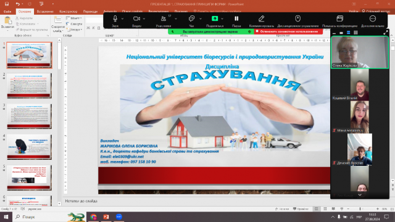The width and height of the screenshot is (395, 222).
Task: Select slide 5 thumbnail
Action: [30, 178]
